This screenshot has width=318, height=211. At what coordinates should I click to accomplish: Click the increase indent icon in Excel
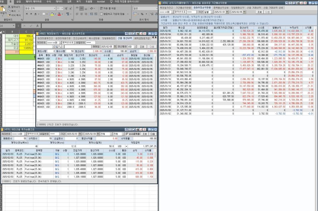95,14
